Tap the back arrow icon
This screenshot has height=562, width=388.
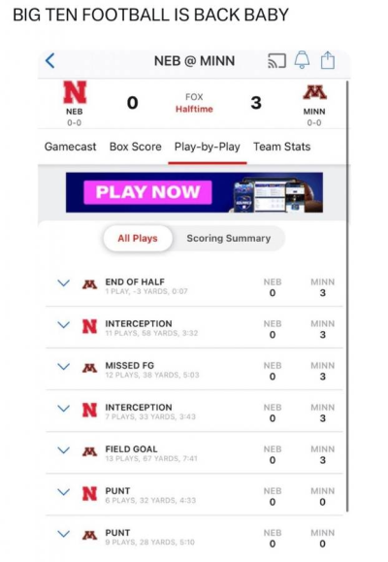[x=50, y=60]
